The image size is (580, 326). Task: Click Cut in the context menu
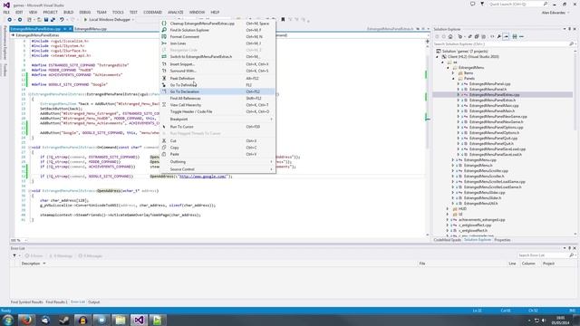217,141
